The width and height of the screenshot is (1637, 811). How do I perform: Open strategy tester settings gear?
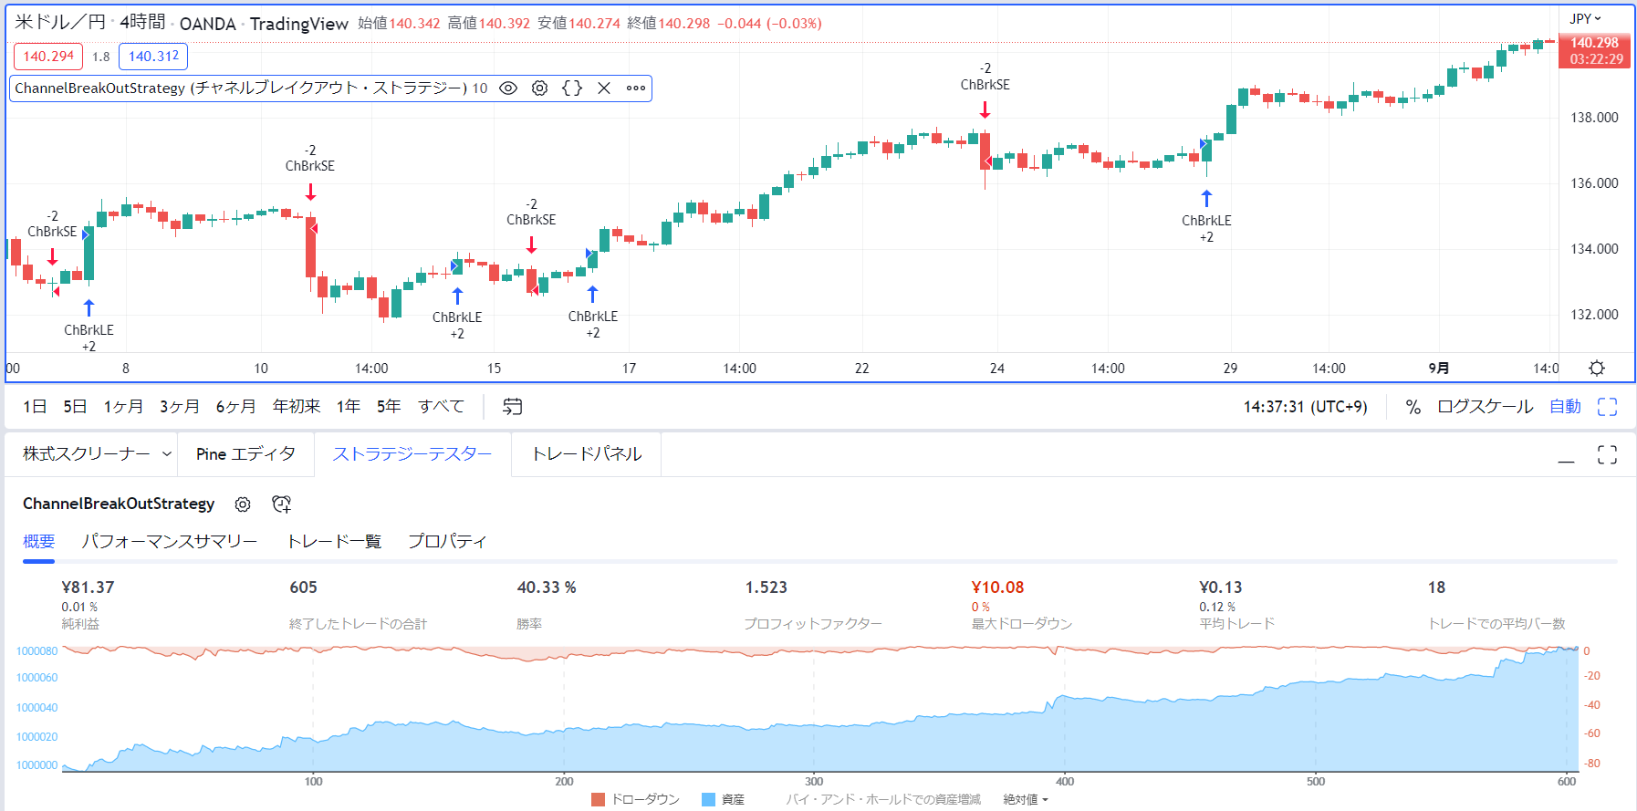pos(243,504)
